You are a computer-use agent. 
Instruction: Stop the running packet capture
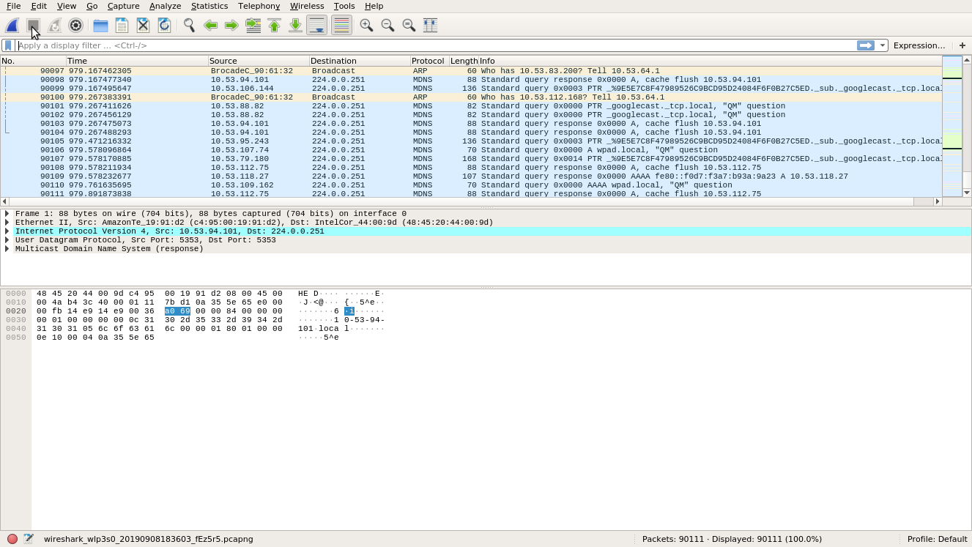33,25
